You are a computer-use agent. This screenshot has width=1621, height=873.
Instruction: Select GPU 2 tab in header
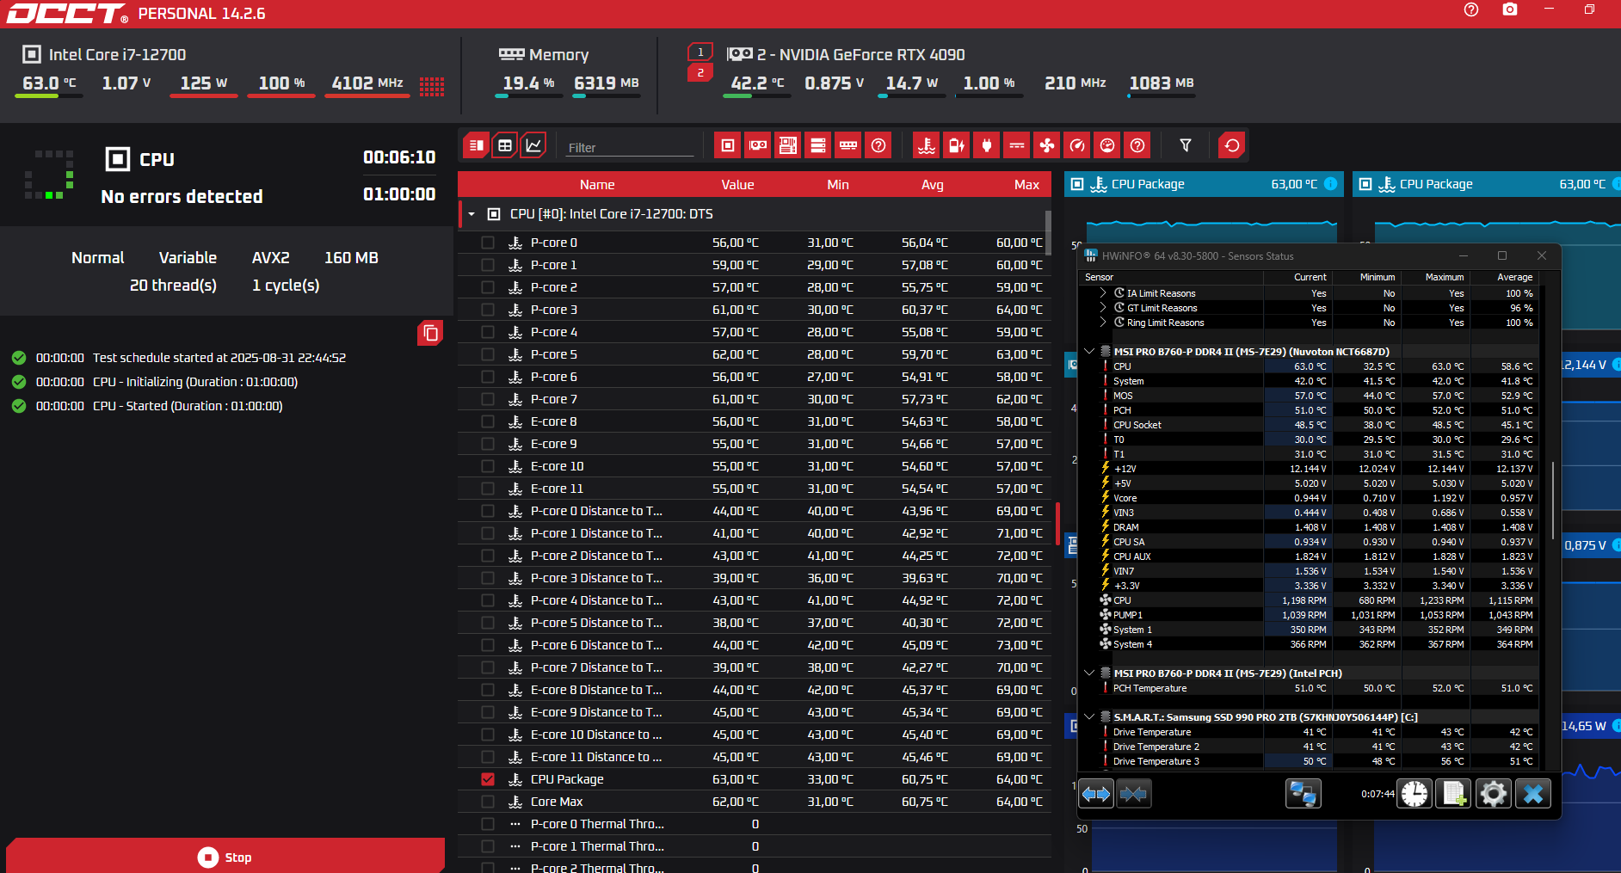click(700, 73)
